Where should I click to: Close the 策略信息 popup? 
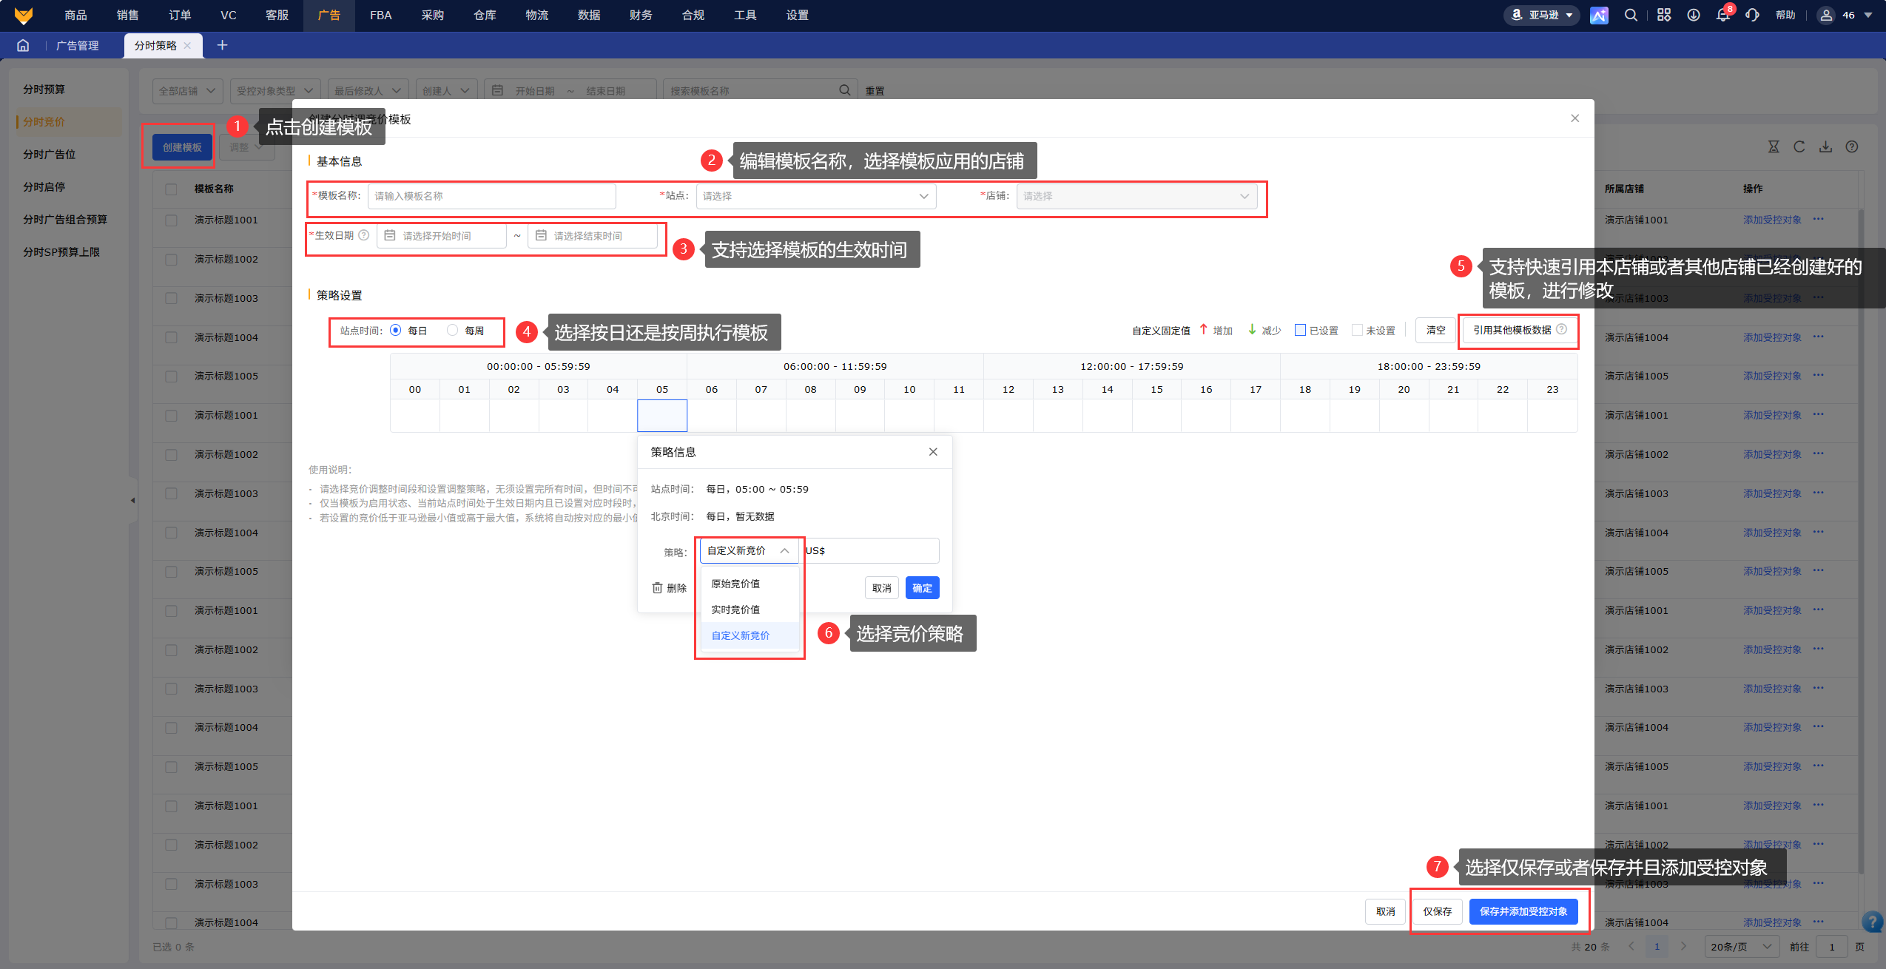click(933, 451)
